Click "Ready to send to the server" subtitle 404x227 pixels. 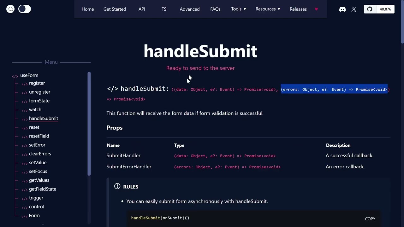(200, 68)
